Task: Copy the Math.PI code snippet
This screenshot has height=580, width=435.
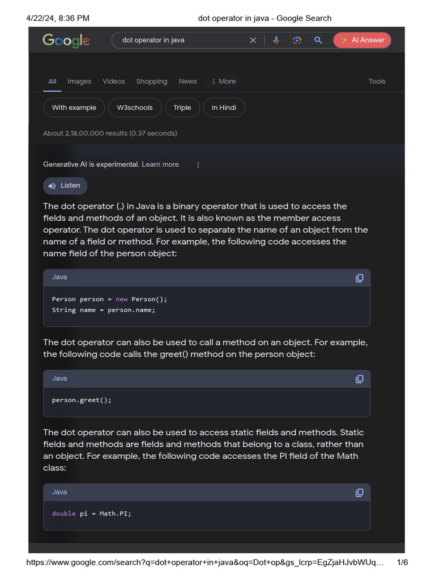Action: coord(359,493)
